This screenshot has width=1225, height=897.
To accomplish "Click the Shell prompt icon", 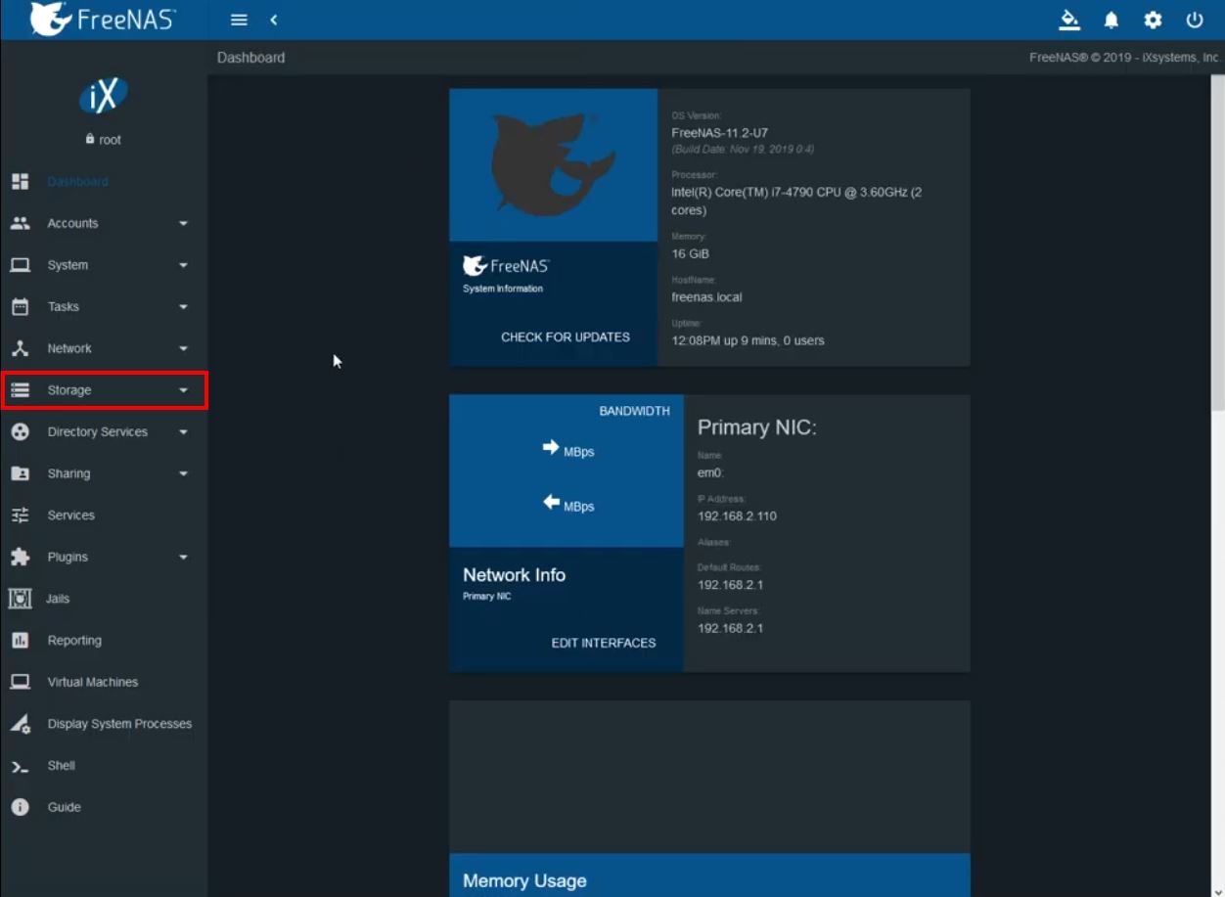I will coord(20,766).
